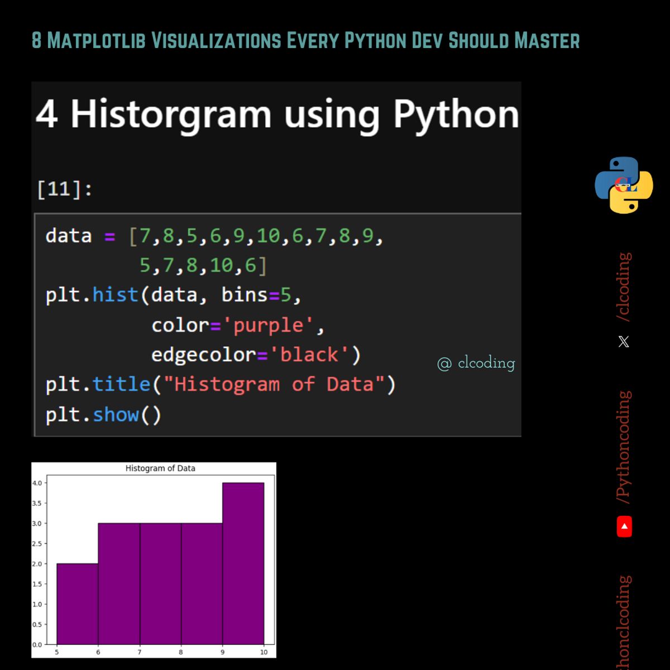Open the 'Histogram of Data' chart title
Image resolution: width=670 pixels, height=670 pixels.
(x=161, y=468)
